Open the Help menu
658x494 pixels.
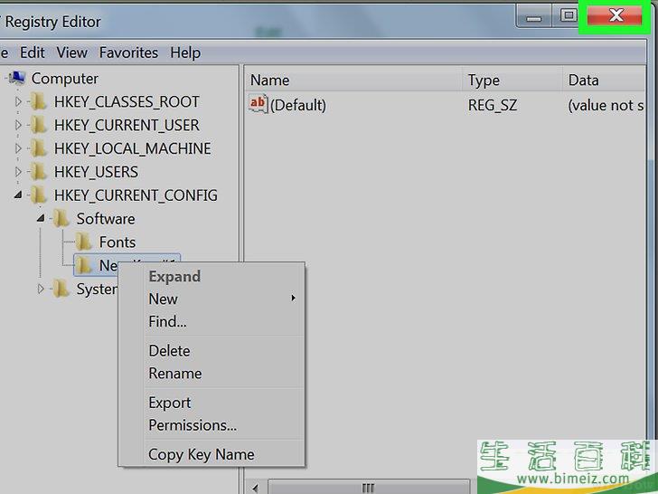click(x=185, y=52)
